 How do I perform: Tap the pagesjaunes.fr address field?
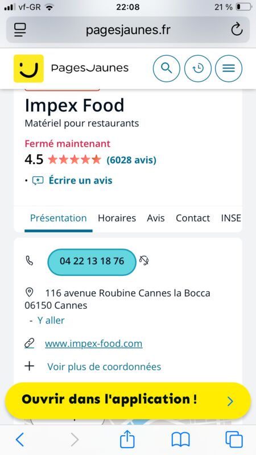128,30
